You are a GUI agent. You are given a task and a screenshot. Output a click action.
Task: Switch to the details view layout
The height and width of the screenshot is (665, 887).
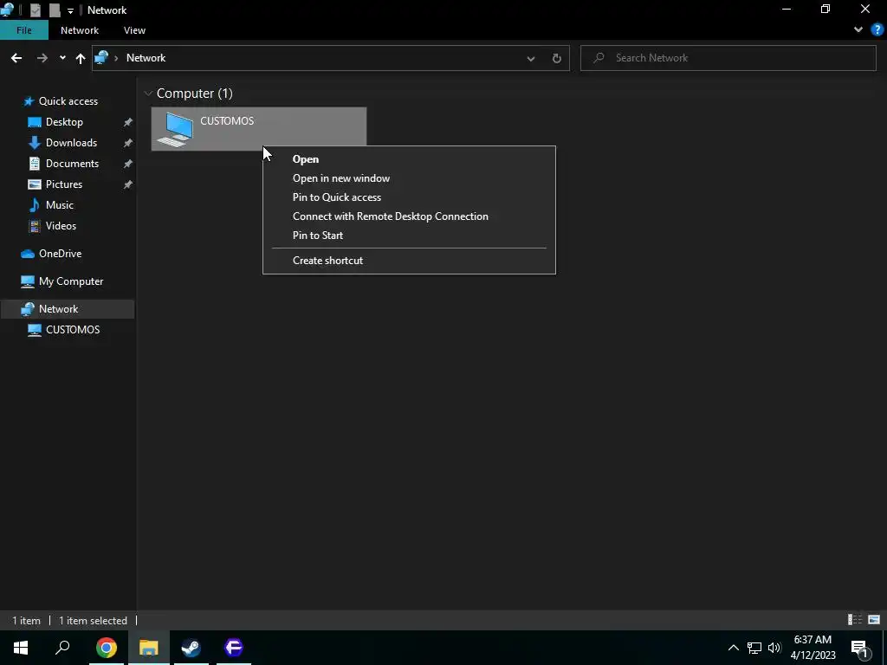(x=855, y=620)
